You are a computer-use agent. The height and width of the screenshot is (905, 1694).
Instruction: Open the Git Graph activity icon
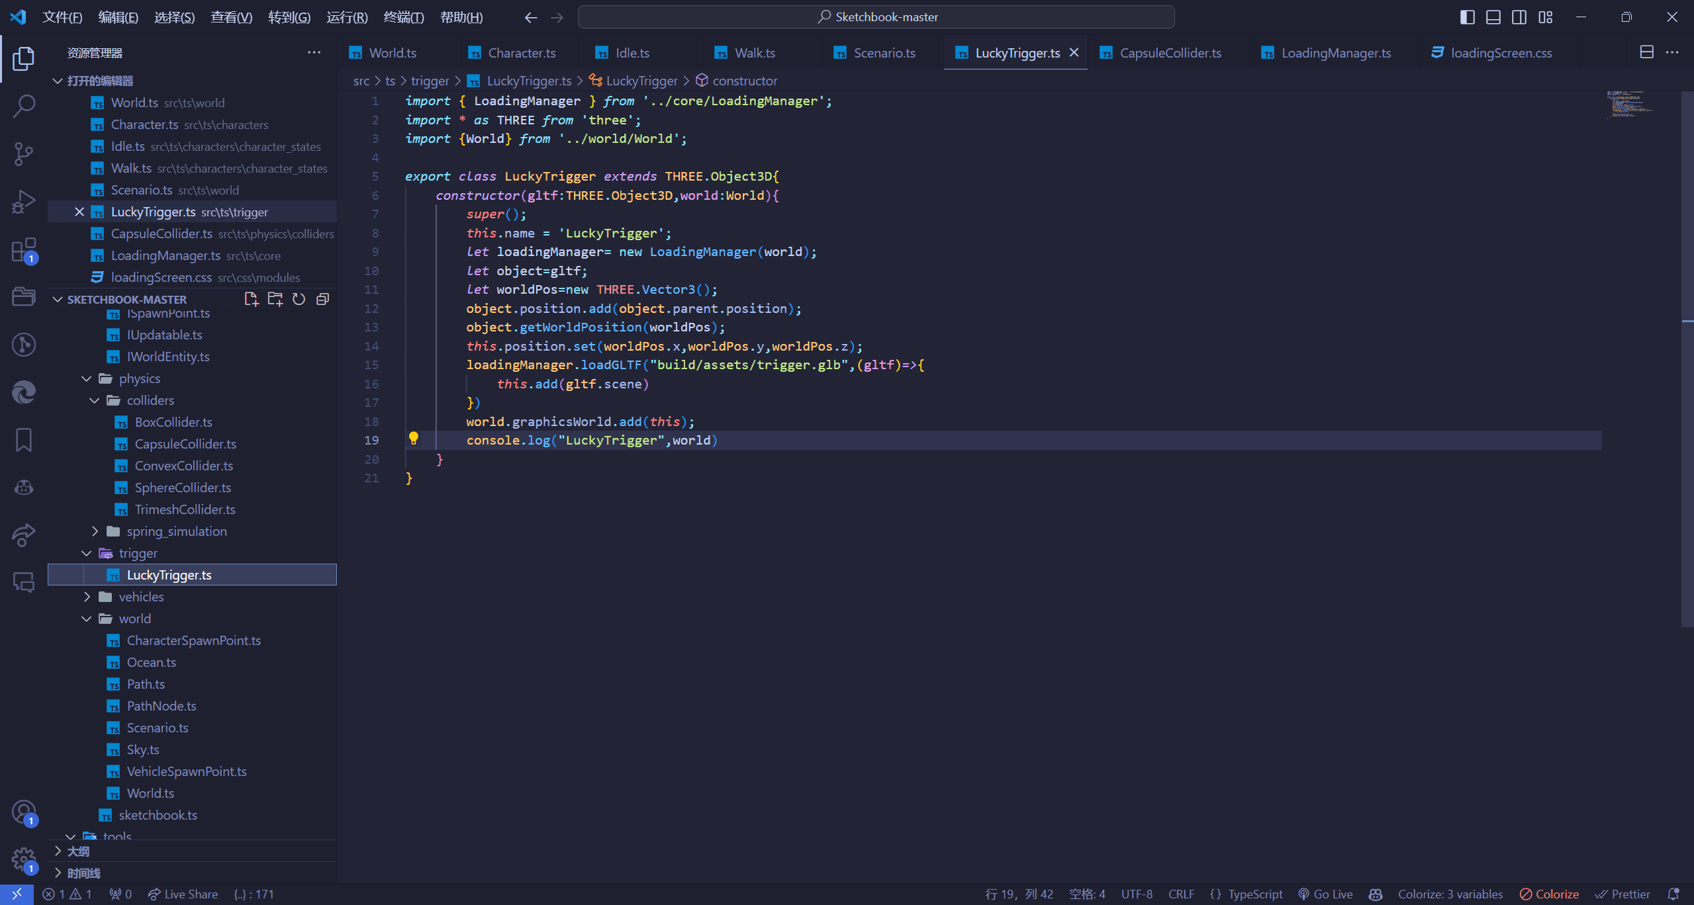pos(24,344)
